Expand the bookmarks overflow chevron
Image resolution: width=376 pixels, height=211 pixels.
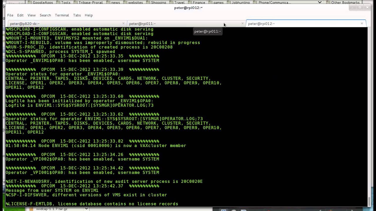(320, 2)
